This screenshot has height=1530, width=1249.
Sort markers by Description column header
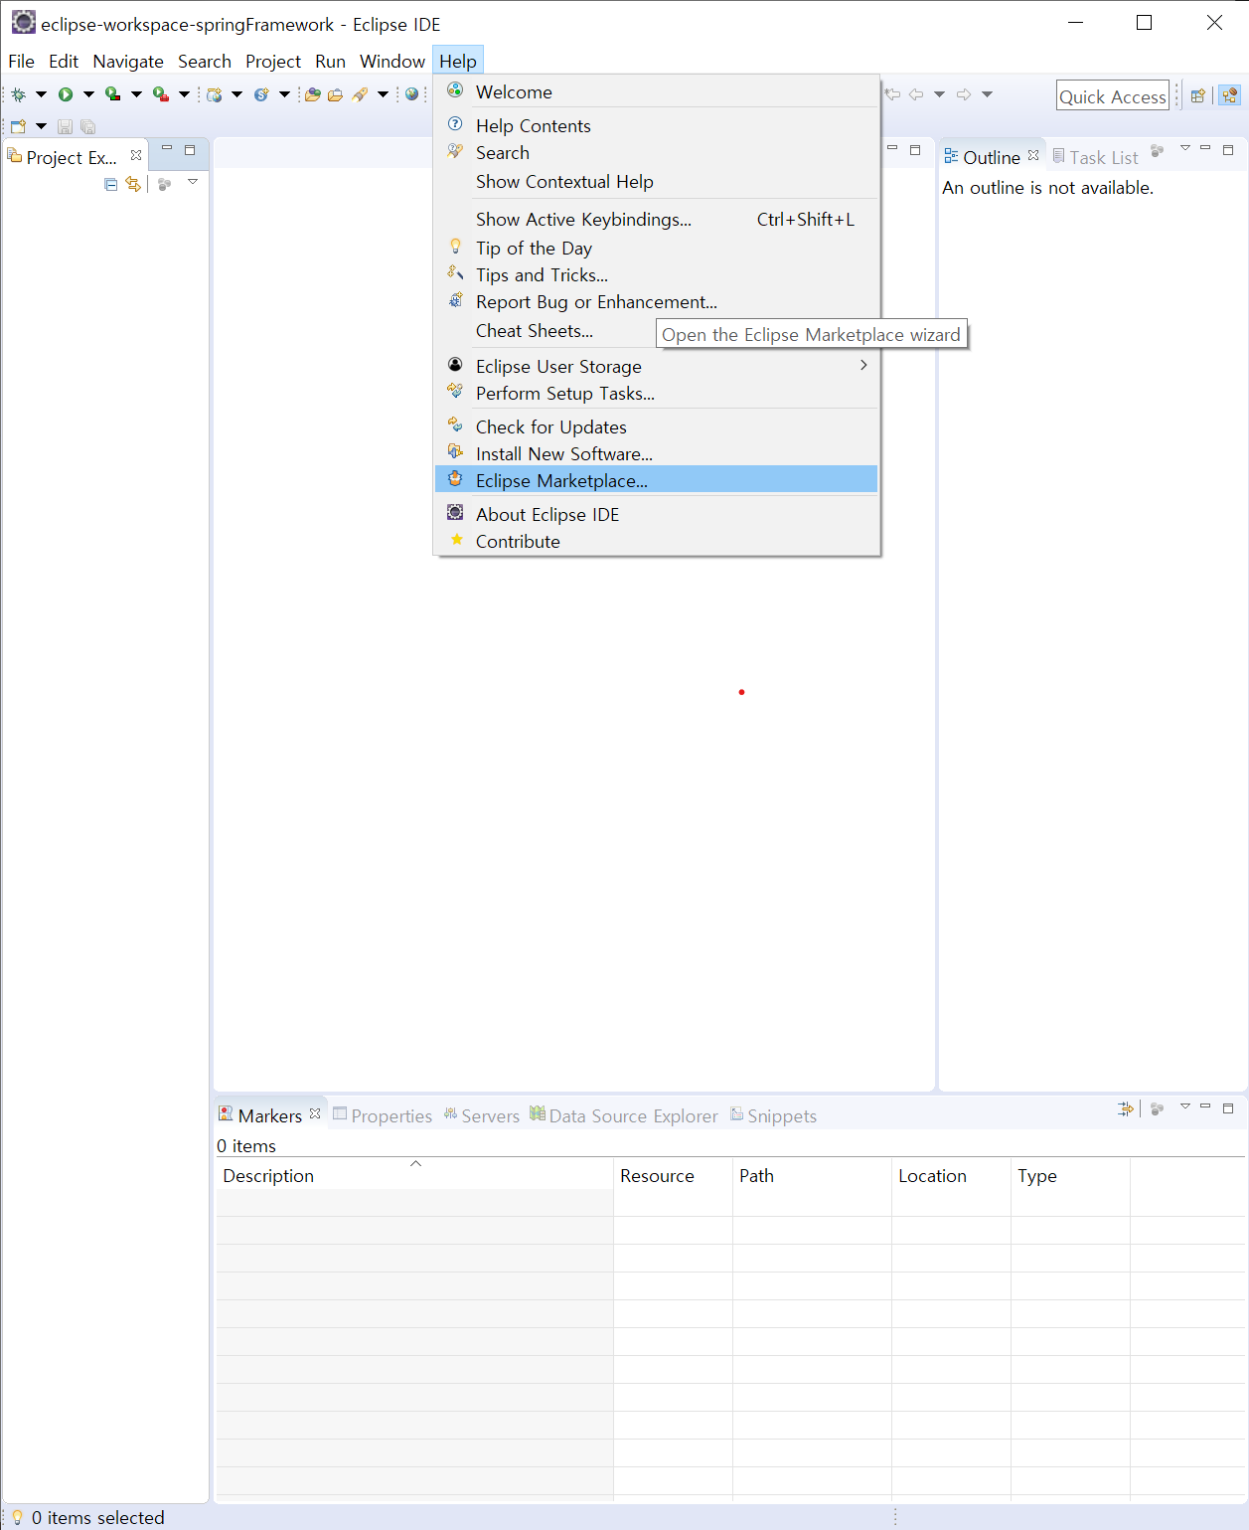pos(414,1175)
